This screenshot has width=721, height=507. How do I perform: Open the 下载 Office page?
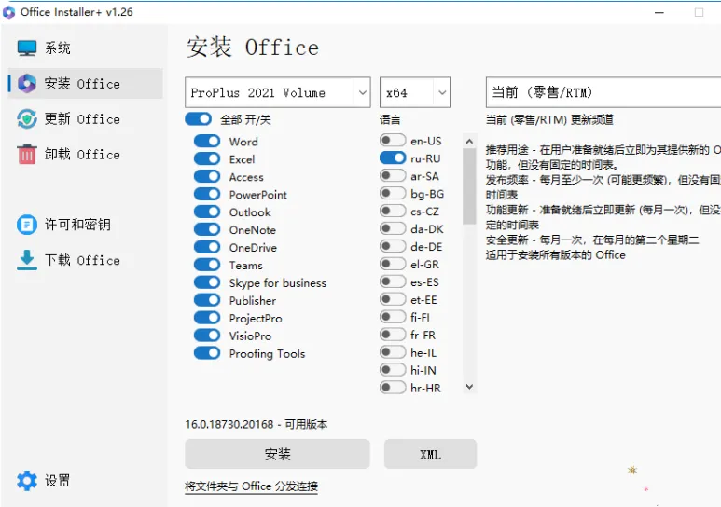(x=85, y=260)
